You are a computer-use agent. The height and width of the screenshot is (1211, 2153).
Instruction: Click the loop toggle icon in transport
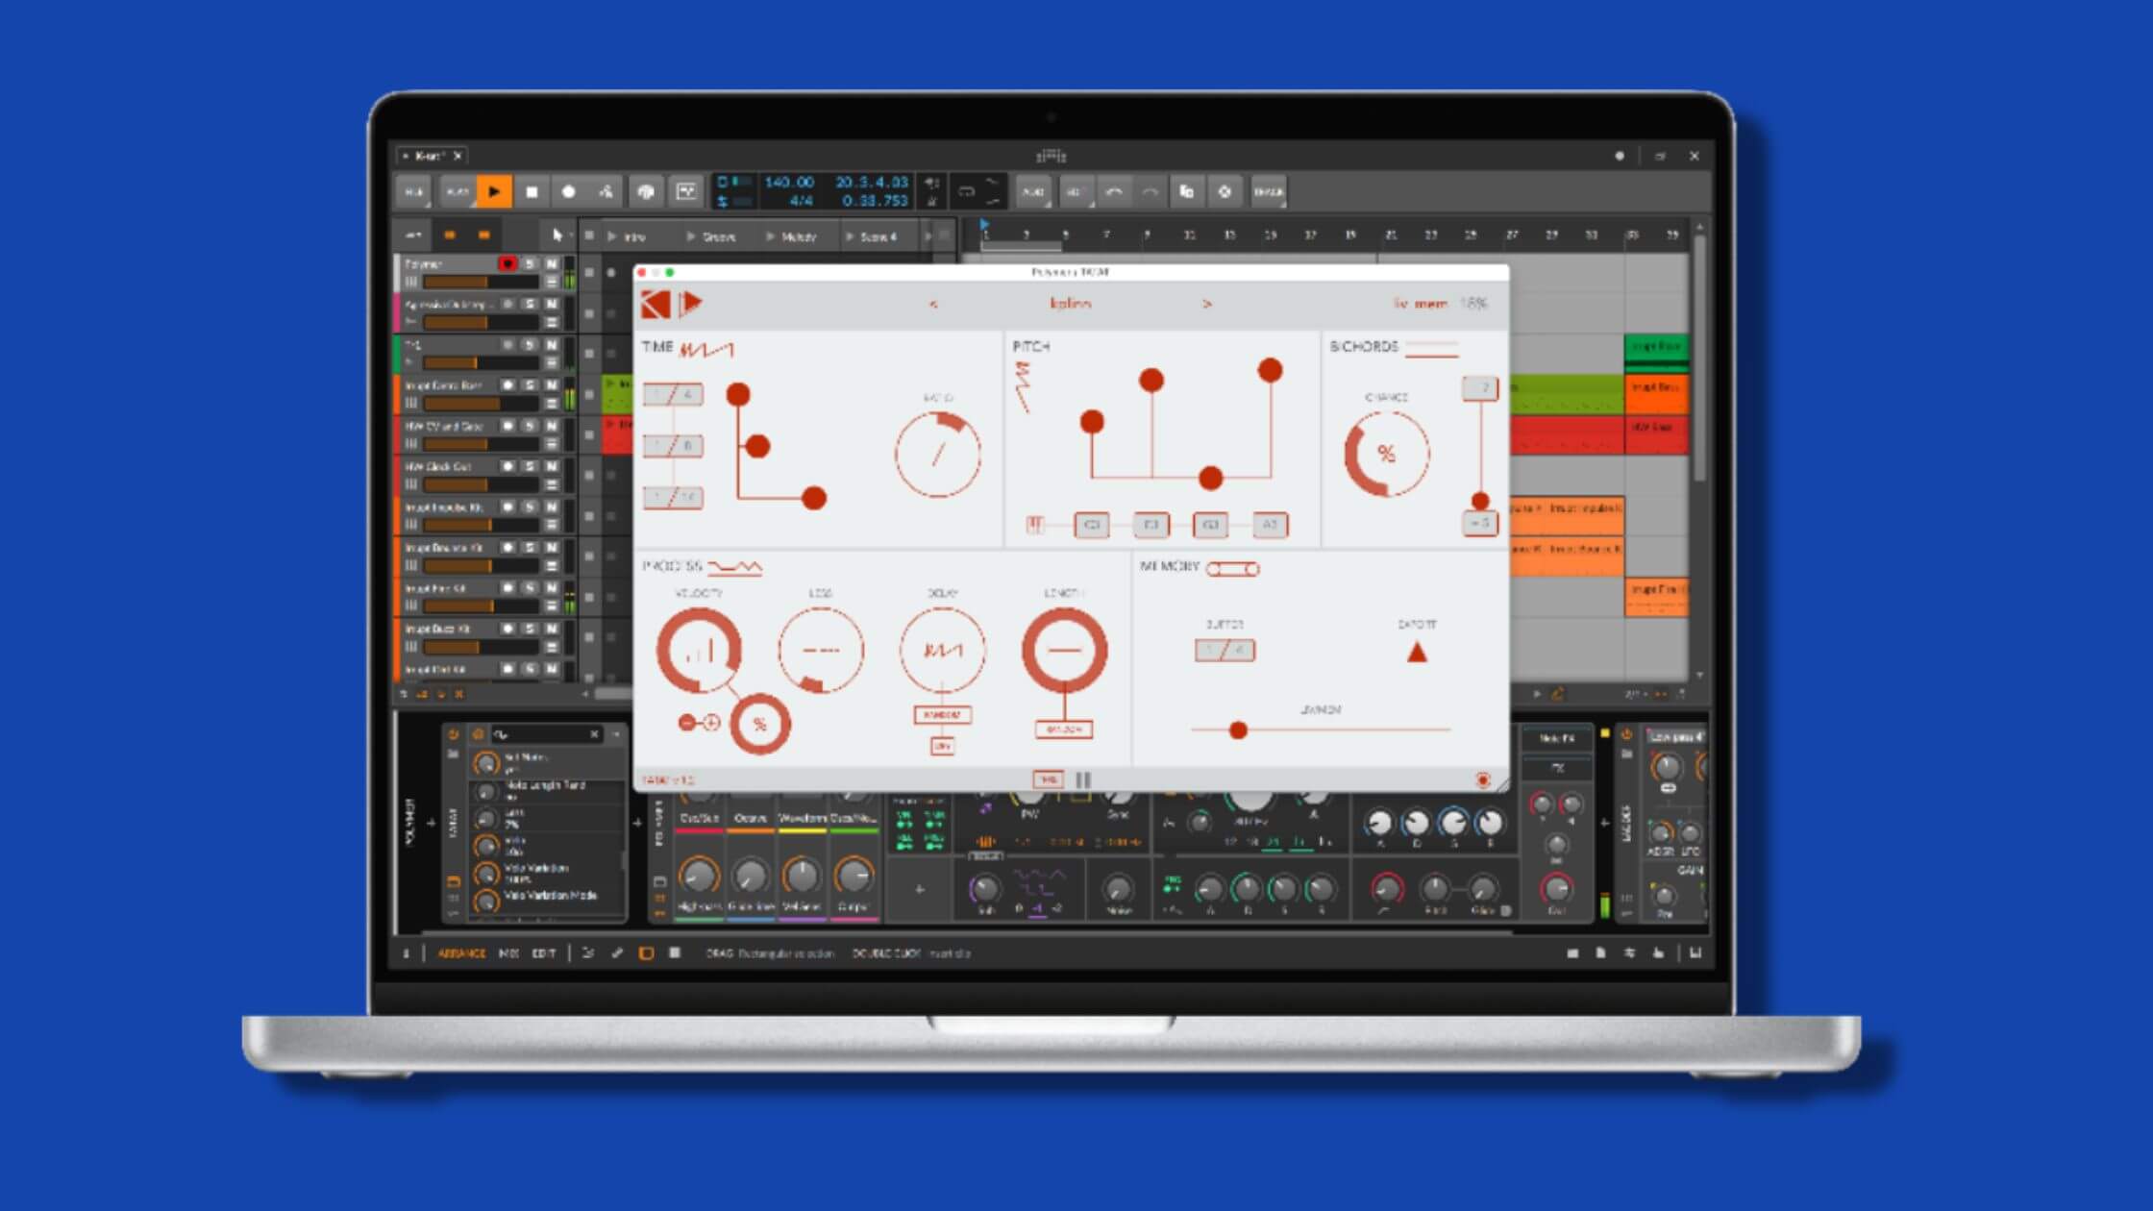tap(967, 192)
